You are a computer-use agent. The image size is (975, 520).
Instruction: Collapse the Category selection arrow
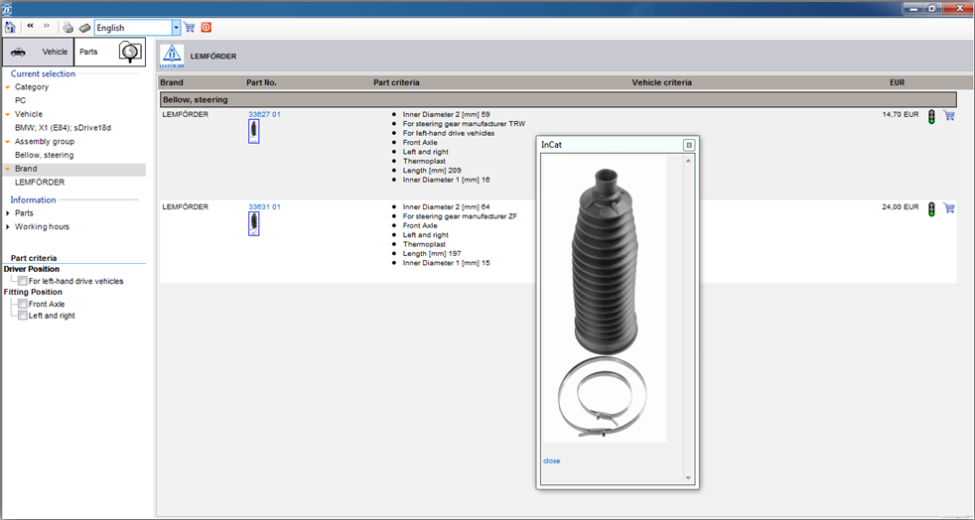(x=8, y=87)
